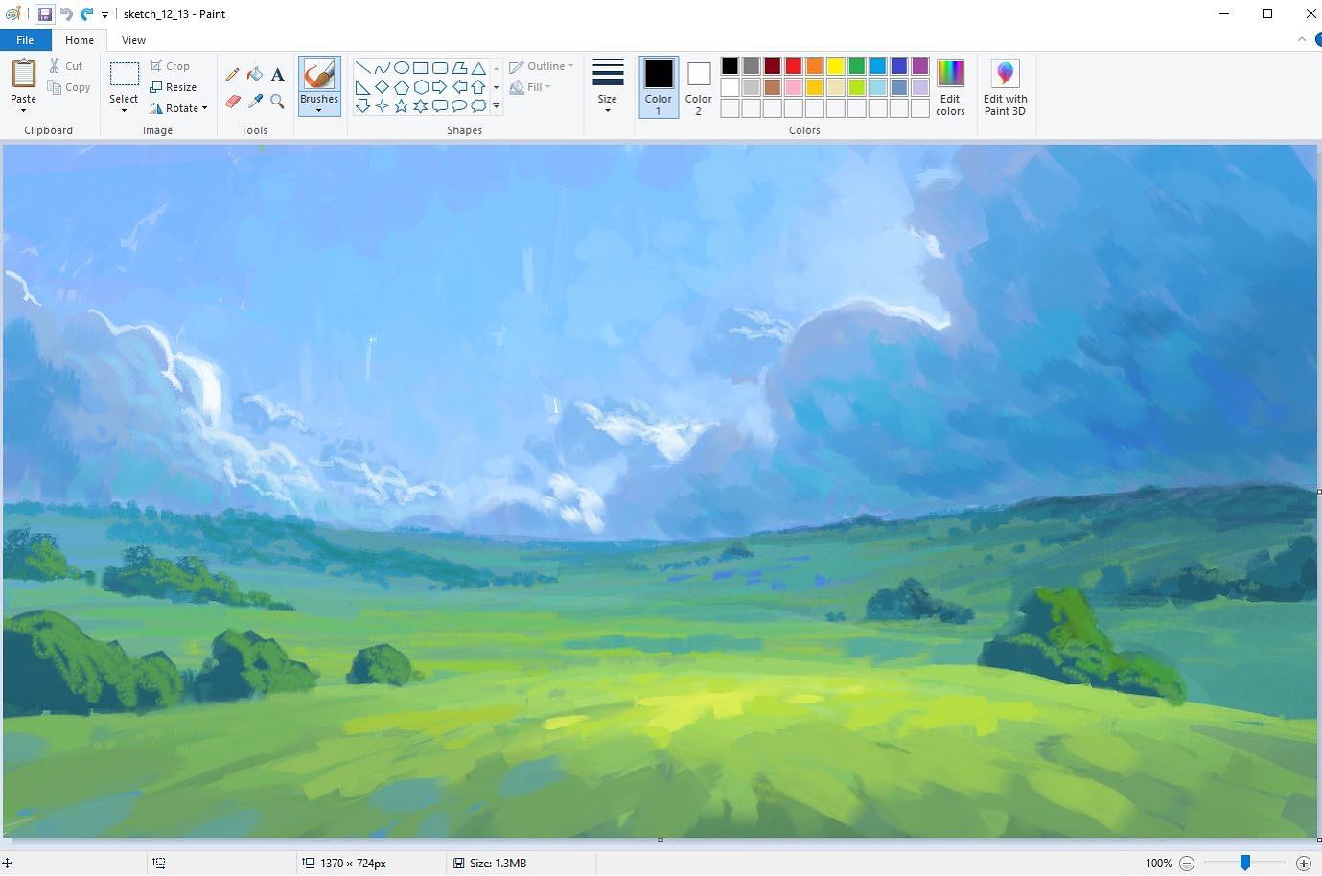Click the Paste clipboard icon
The width and height of the screenshot is (1322, 876).
pos(24,74)
